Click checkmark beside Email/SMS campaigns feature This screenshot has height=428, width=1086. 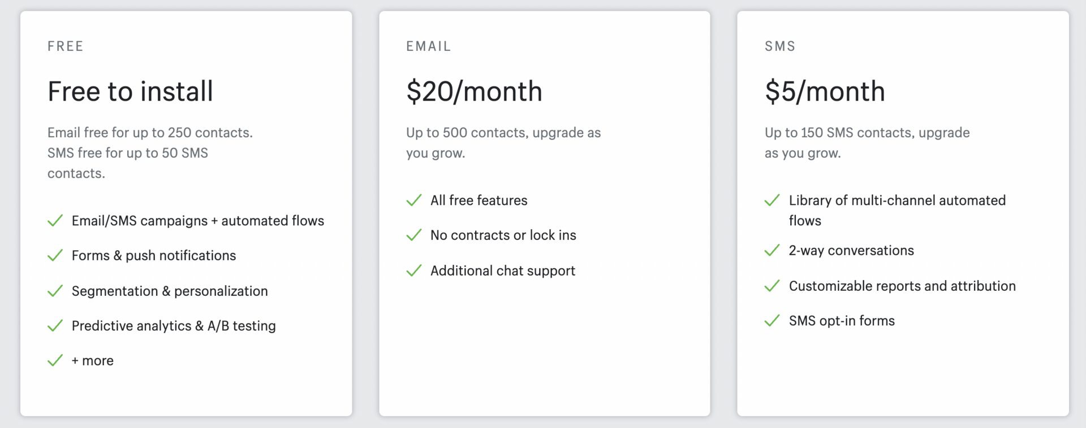click(55, 221)
